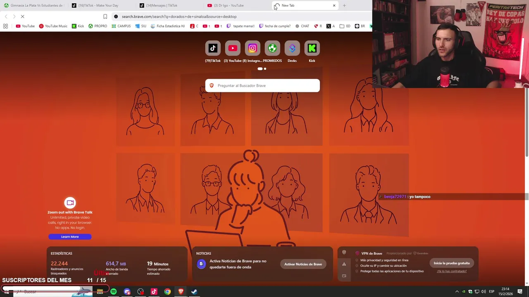Open Brave browser from the taskbar
Viewport: 529px width, 297px height.
181,292
